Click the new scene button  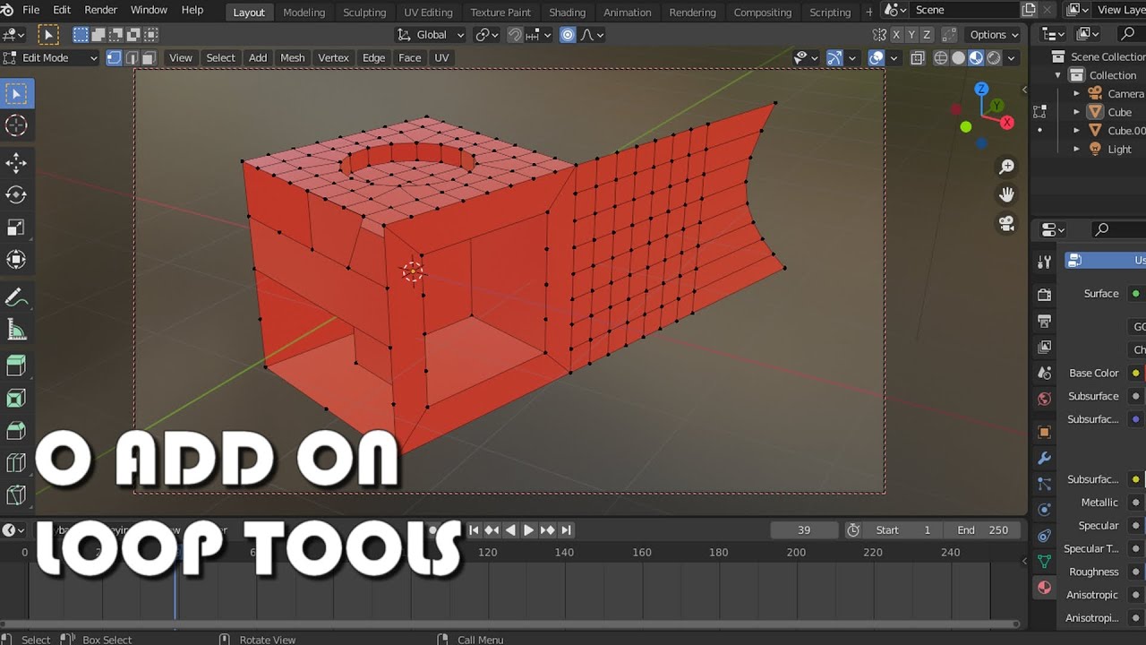click(1030, 10)
